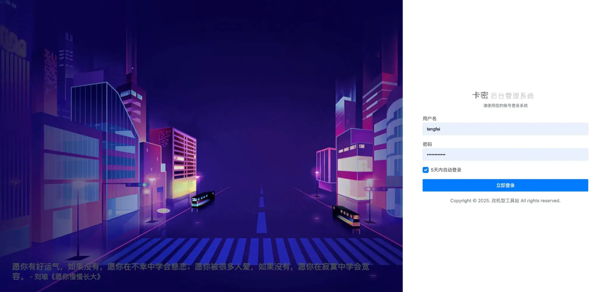Focus the masked password input field
Viewport: 597px width, 292px height.
(x=505, y=154)
